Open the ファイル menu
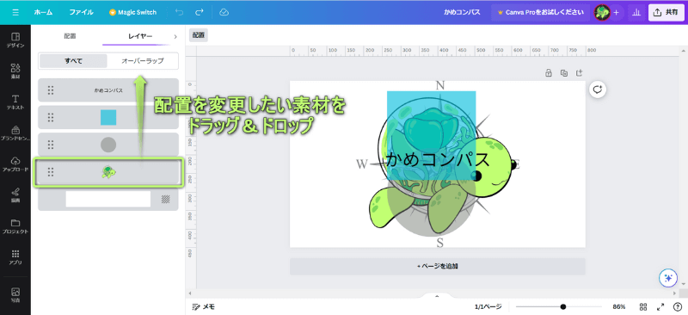Screen dimensions: 688x315 [x=81, y=12]
